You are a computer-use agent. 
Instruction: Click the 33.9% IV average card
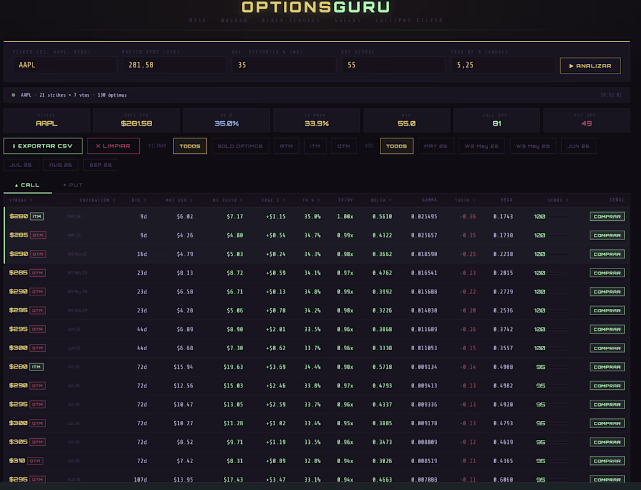click(x=316, y=120)
